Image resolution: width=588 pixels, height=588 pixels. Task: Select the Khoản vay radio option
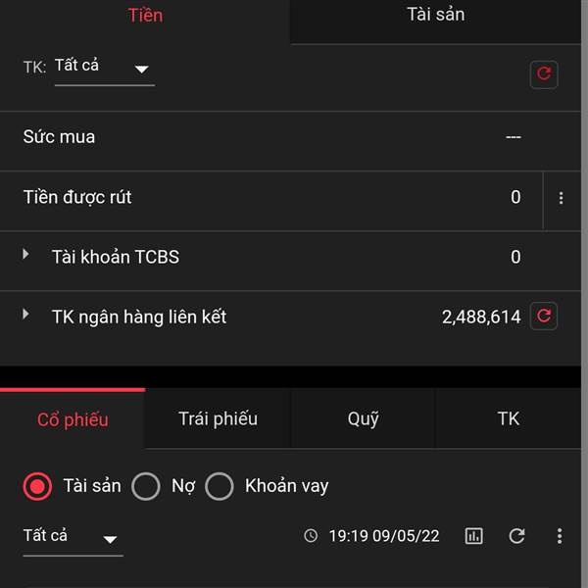pyautogui.click(x=220, y=486)
